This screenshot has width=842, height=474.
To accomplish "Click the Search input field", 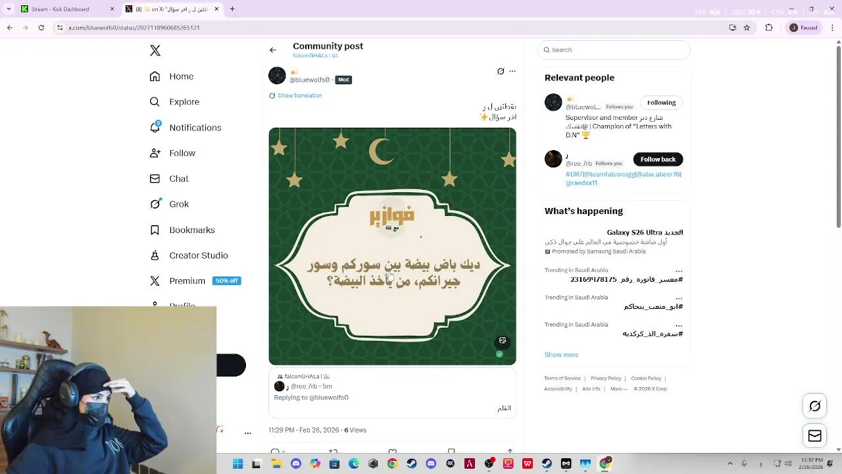I will (x=614, y=50).
